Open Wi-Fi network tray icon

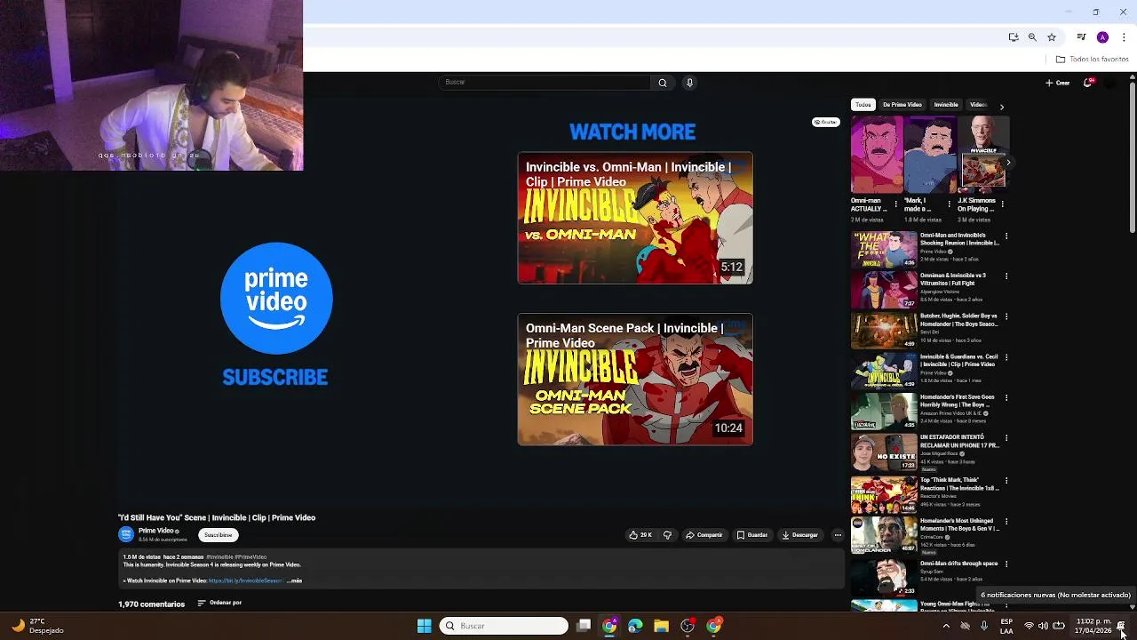[1029, 626]
